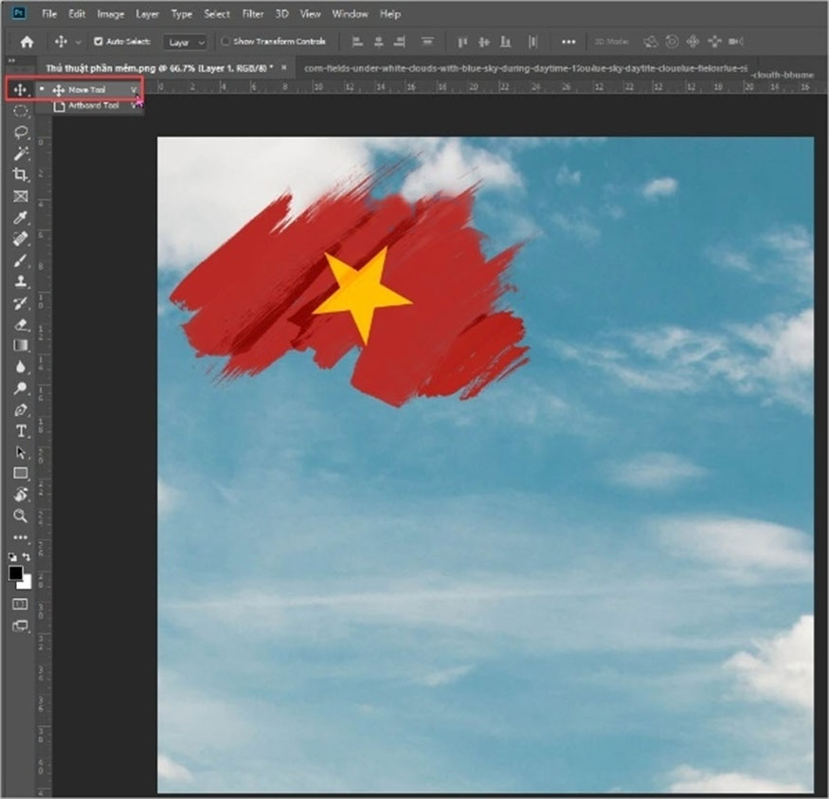
Task: Select the Brush tool
Action: (20, 260)
